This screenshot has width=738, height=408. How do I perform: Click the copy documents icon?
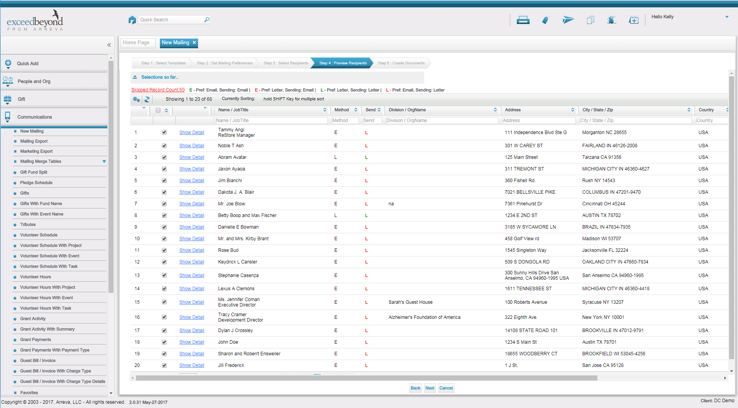pyautogui.click(x=590, y=20)
